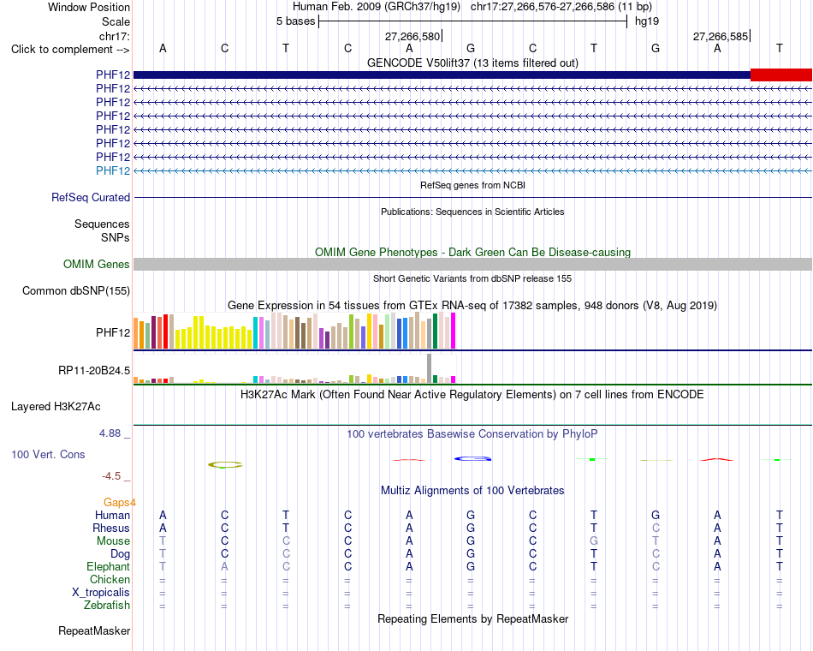Viewport: 813px width, 651px height.
Task: Click the orange Gaps4 label
Action: point(119,502)
